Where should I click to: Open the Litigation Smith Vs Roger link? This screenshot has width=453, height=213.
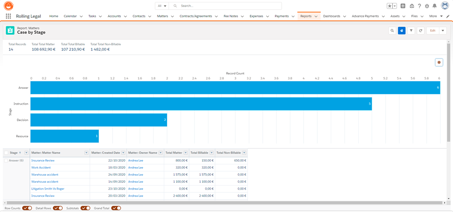point(48,189)
